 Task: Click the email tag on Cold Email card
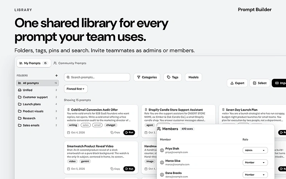pyautogui.click(x=97, y=125)
